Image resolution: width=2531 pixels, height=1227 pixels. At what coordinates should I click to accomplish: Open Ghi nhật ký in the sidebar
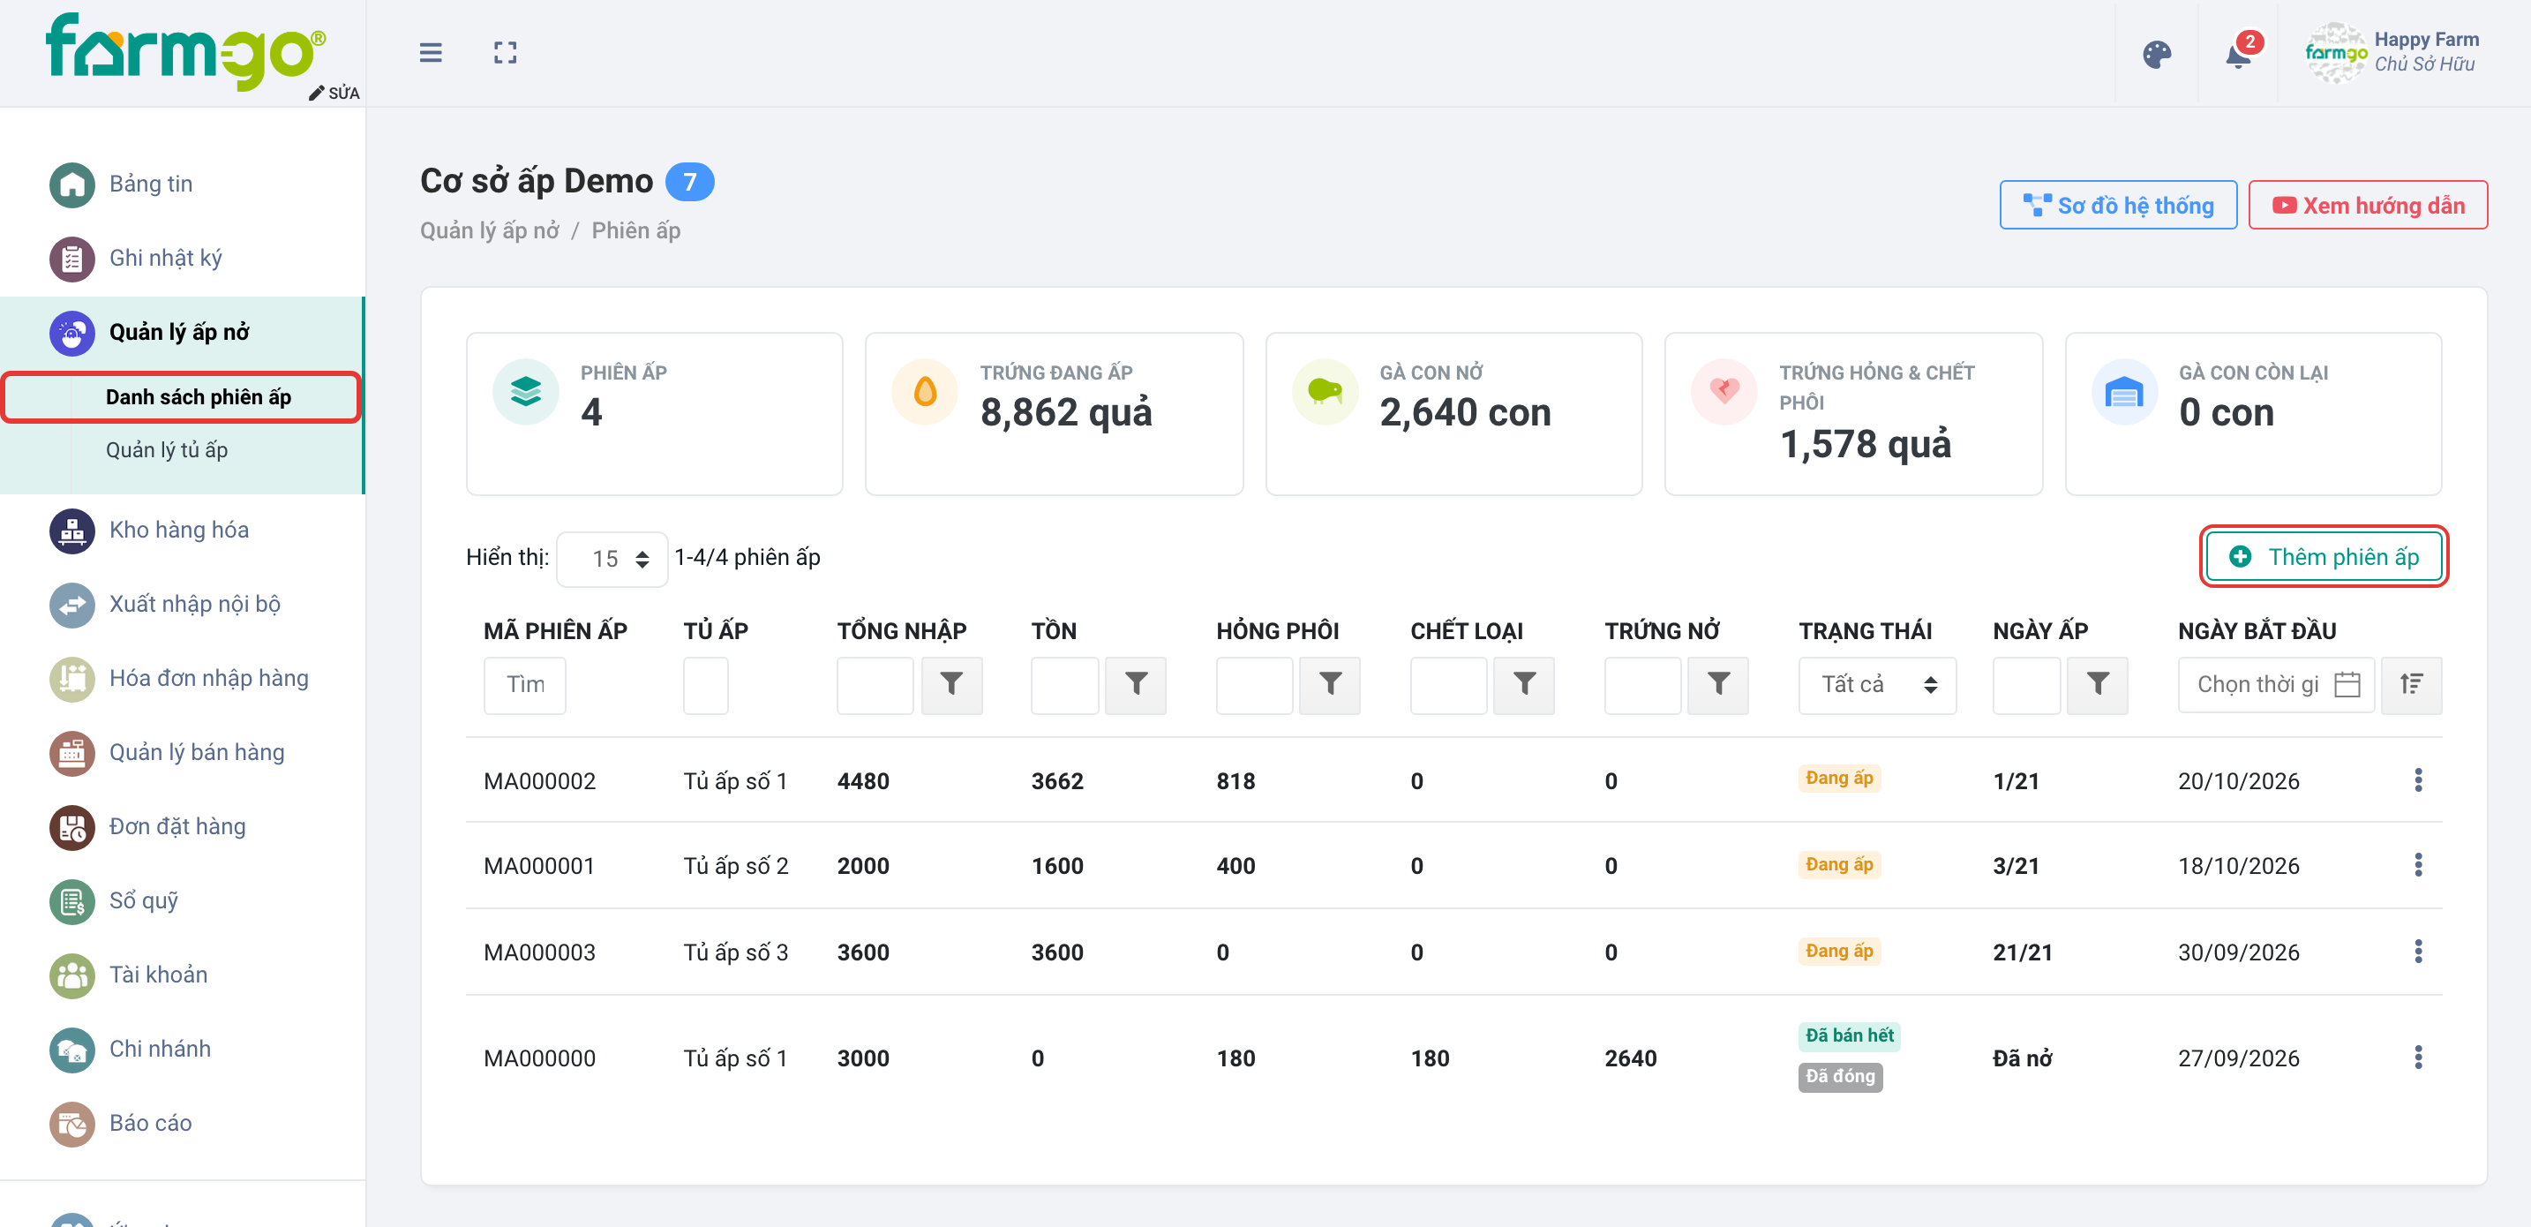(165, 258)
